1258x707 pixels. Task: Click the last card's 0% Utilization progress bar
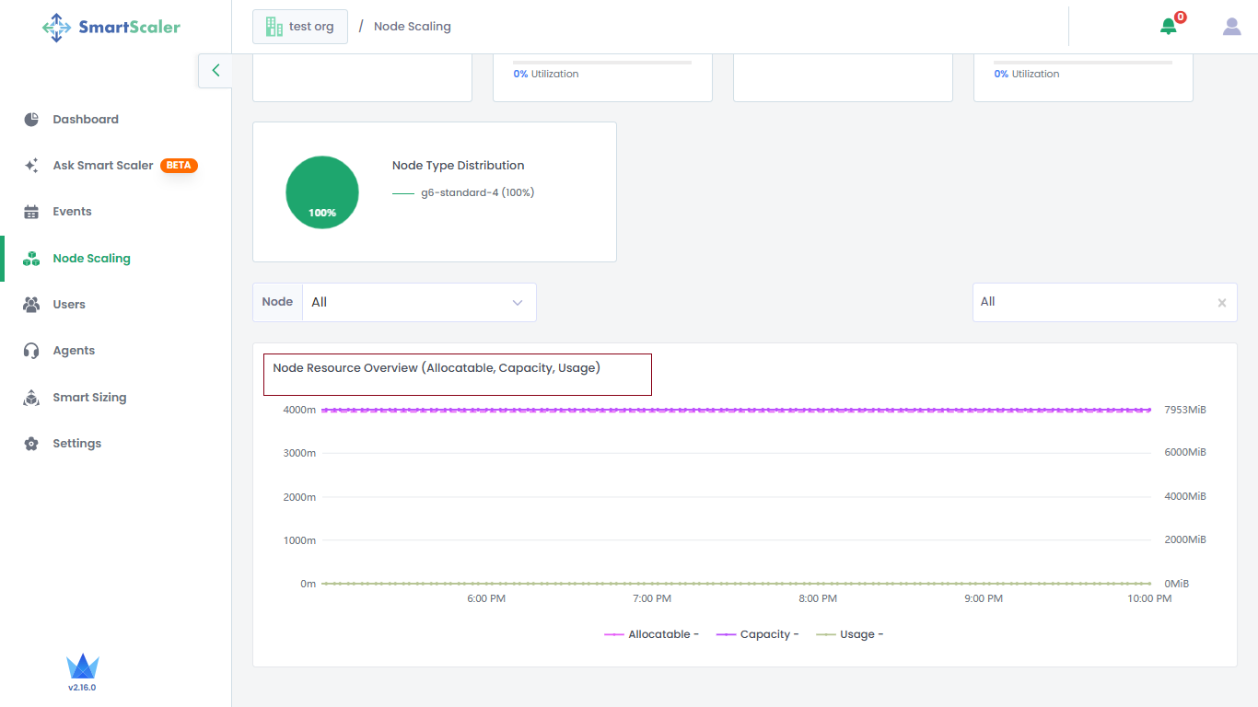1083,63
